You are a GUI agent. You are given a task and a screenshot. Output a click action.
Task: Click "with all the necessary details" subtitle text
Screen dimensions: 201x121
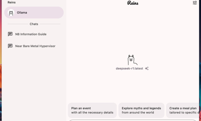(x=92, y=113)
